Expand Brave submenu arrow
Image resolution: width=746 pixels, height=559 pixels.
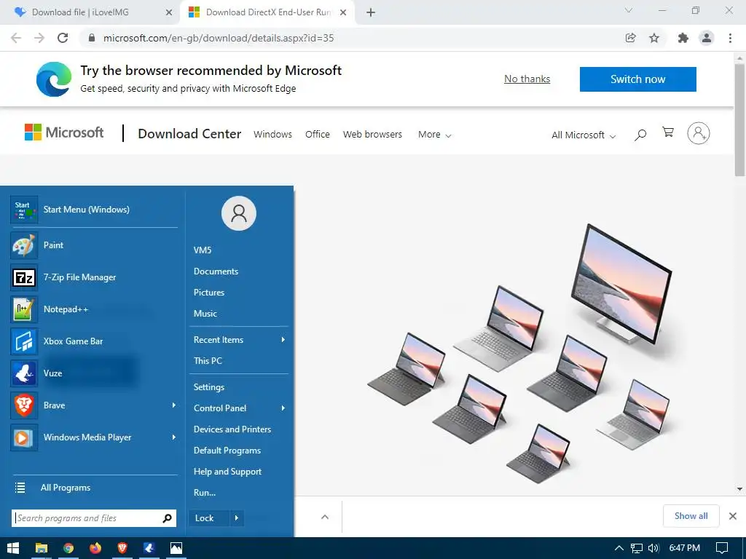[x=173, y=405]
